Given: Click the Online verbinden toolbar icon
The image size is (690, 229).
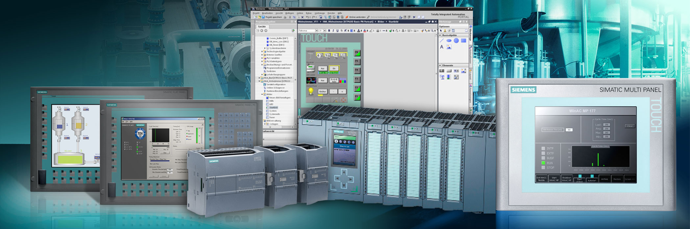Looking at the screenshot, I should (347, 17).
